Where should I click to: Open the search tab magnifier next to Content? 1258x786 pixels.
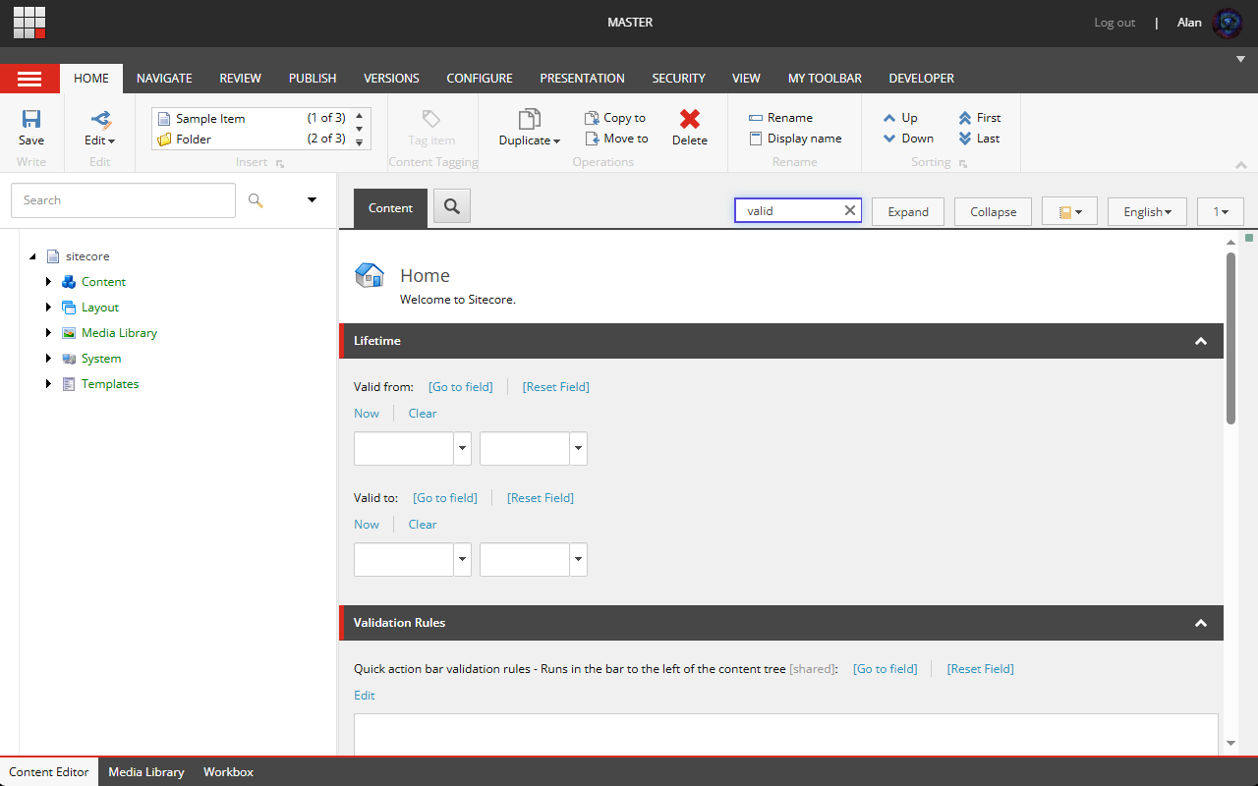(x=452, y=206)
